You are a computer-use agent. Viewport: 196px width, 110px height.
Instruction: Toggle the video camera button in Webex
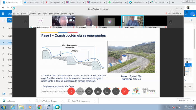click(80, 91)
